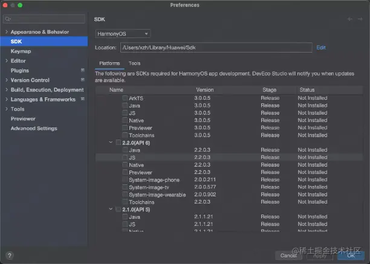Click the settings search field
This screenshot has width=370, height=264.
point(44,19)
